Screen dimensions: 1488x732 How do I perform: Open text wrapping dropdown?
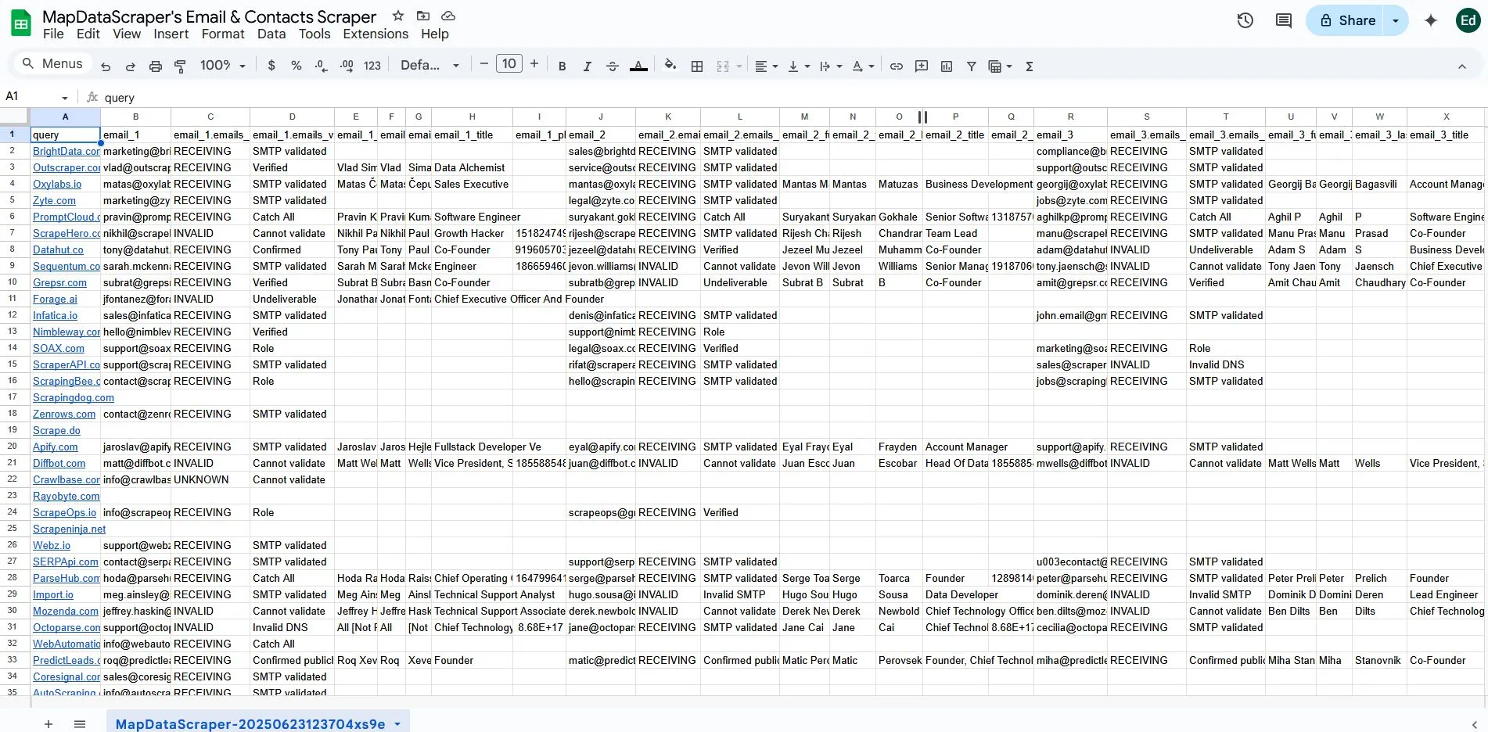[x=830, y=66]
